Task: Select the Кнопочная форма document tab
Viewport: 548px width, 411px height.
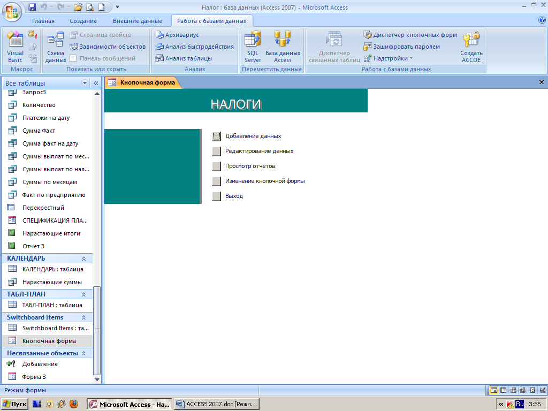Action: click(x=142, y=82)
